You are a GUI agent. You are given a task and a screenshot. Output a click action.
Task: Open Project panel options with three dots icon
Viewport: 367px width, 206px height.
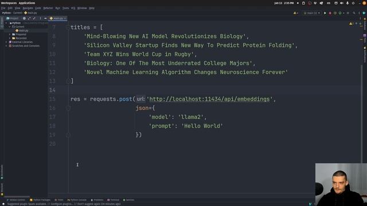(40, 18)
